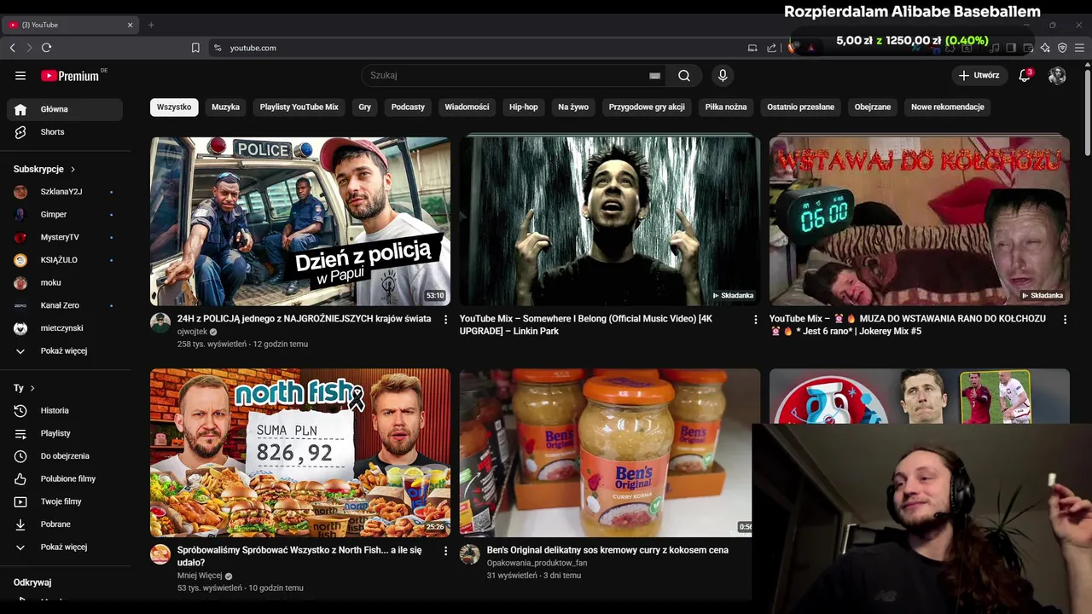The height and width of the screenshot is (614, 1092).
Task: Go to YouTube Premium logo home
Action: point(70,76)
